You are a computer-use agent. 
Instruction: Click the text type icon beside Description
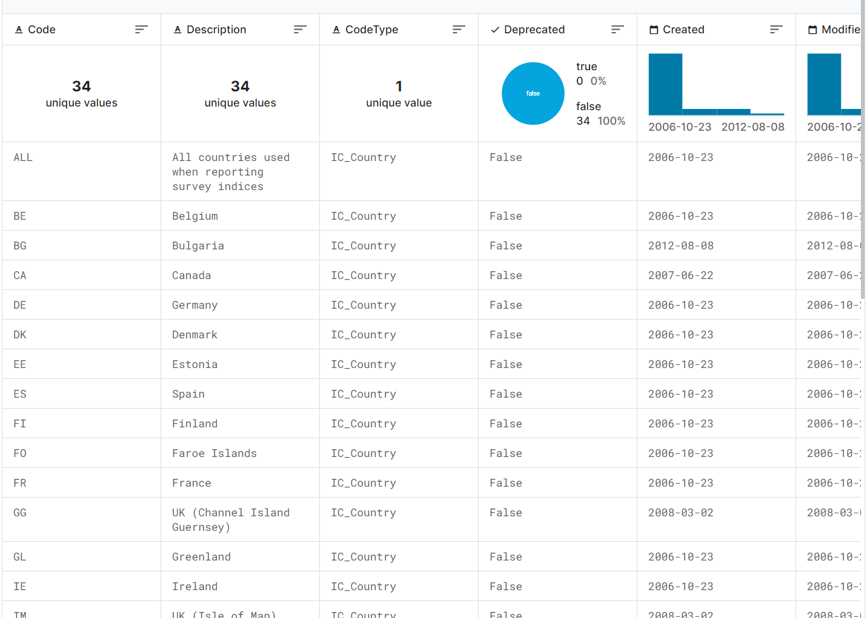[x=178, y=30]
